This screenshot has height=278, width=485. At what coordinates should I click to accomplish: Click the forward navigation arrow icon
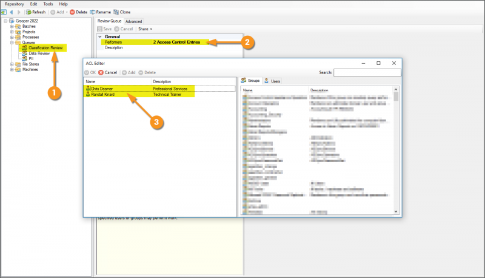(x=19, y=12)
